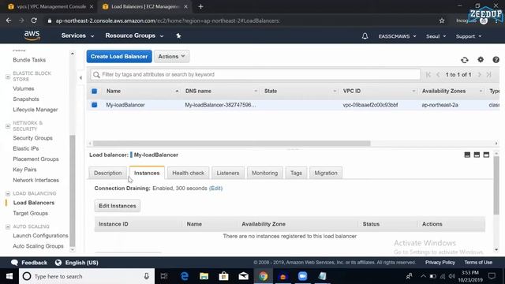Bookmark this page with star icon
This screenshot has height=284, width=505.
click(442, 21)
